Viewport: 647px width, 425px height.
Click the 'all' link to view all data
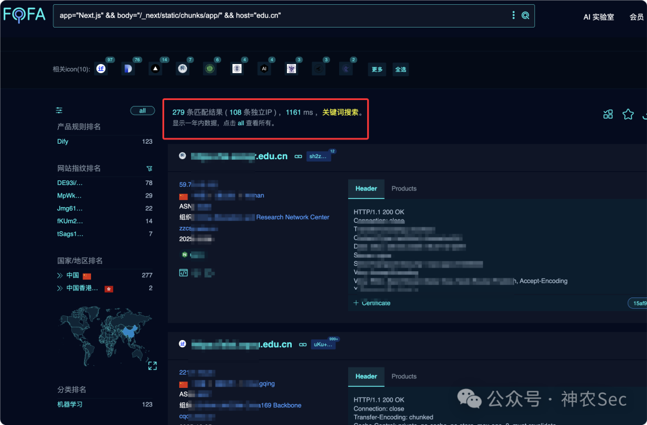(x=241, y=123)
